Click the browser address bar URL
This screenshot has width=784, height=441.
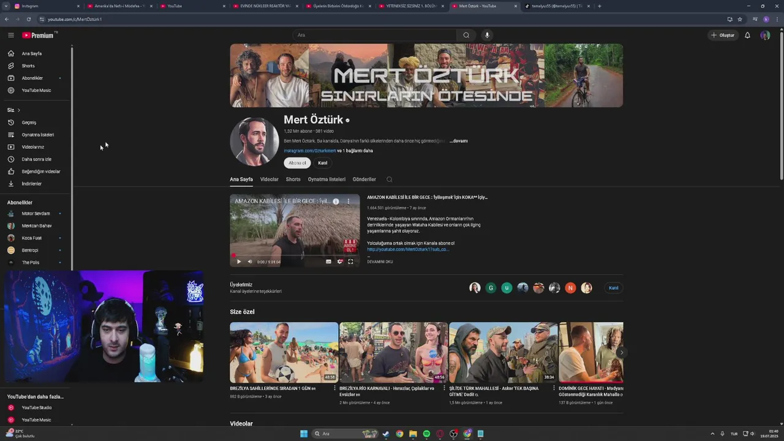coord(75,20)
